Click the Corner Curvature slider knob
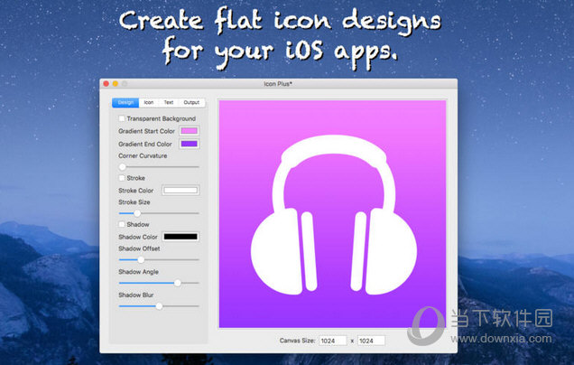Viewport: 574px width, 365px height. [123, 167]
